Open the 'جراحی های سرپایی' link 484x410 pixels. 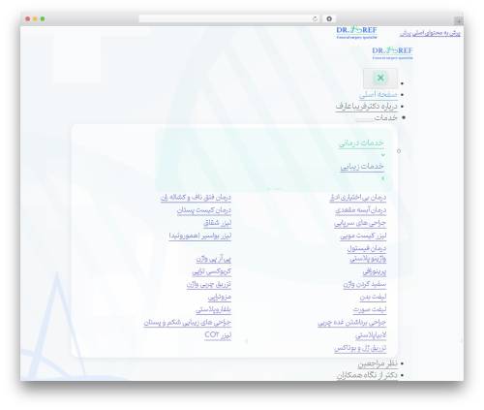(360, 223)
